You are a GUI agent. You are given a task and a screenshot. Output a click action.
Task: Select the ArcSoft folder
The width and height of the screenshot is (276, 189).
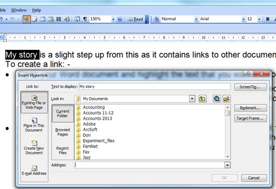(87, 130)
